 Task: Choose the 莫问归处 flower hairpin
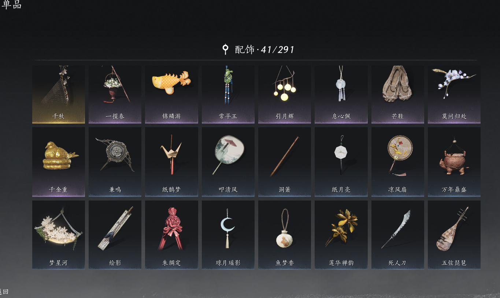(454, 95)
